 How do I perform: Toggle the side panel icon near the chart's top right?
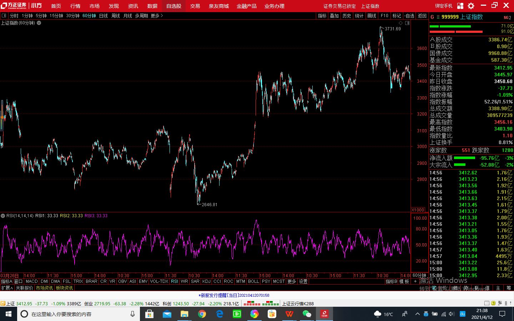[x=407, y=23]
